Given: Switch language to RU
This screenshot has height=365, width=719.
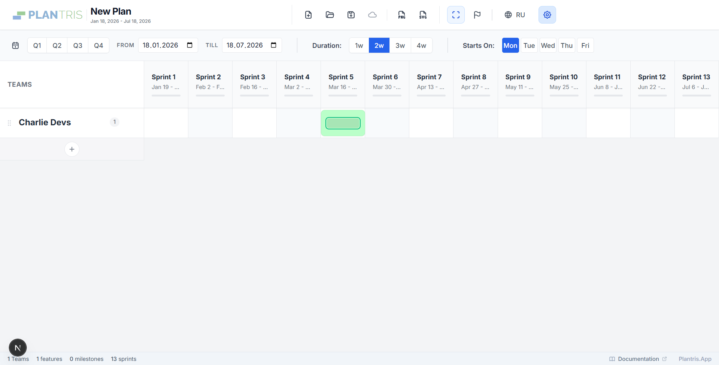Looking at the screenshot, I should tap(515, 15).
